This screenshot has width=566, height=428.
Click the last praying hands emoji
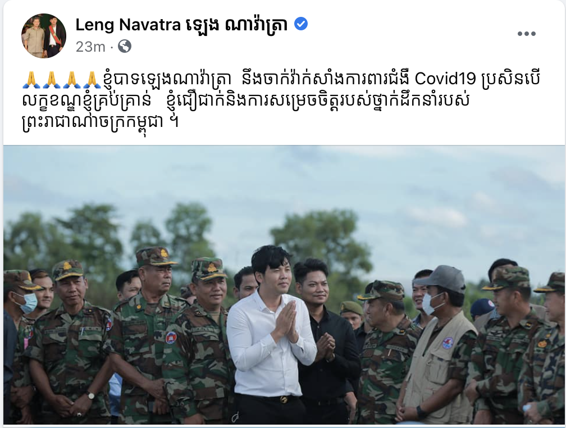tap(92, 79)
